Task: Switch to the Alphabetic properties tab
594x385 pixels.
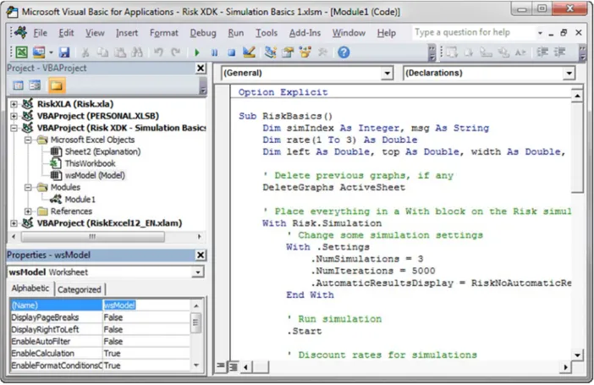Action: tap(30, 289)
